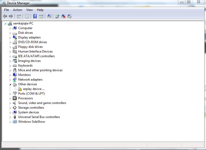Maximize the Device Manager window
This screenshot has height=150, width=206.
click(x=189, y=2)
